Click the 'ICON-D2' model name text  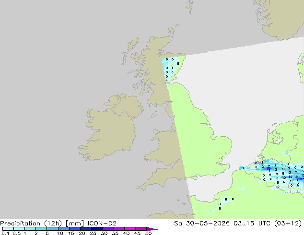click(102, 223)
